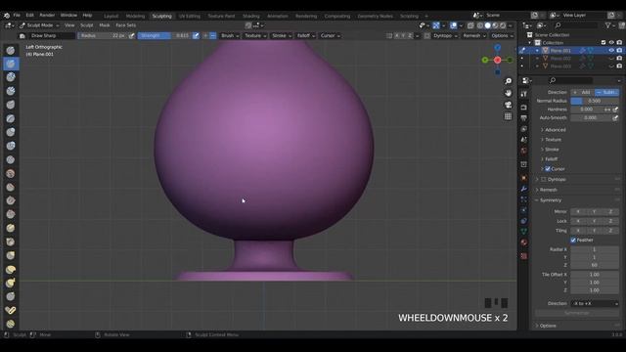The image size is (626, 352).
Task: Toggle camera view icon in viewport
Action: click(x=508, y=105)
